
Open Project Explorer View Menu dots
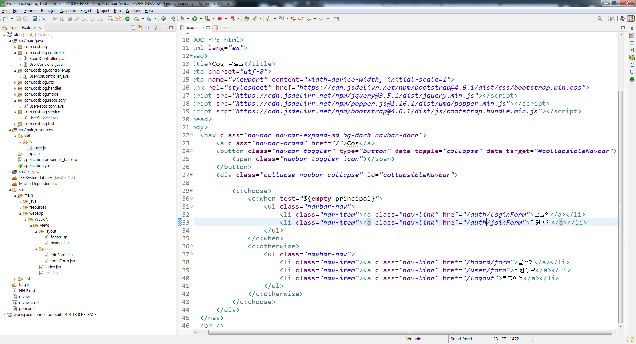[156, 27]
